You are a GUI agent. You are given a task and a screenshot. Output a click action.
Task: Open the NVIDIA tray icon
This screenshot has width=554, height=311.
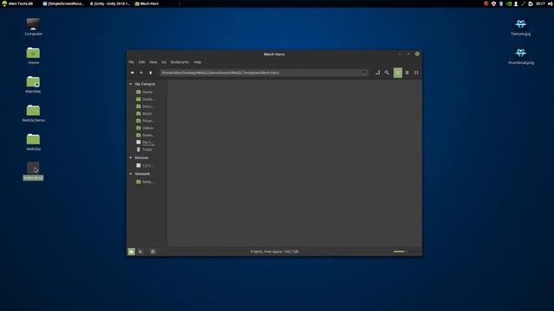pyautogui.click(x=508, y=3)
